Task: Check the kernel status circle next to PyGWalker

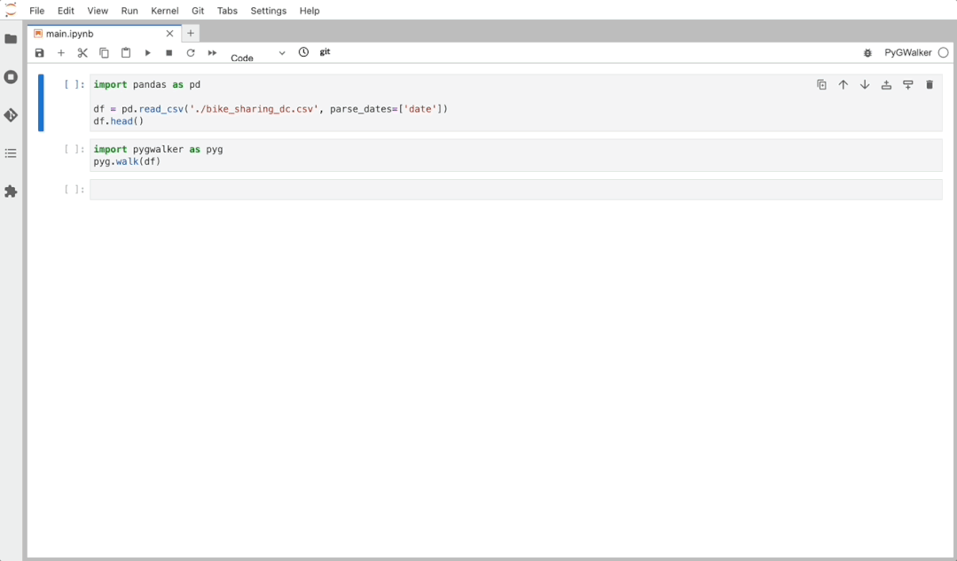Action: tap(943, 52)
